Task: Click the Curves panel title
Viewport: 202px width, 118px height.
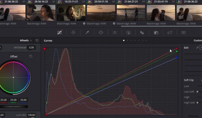Action: point(48,41)
